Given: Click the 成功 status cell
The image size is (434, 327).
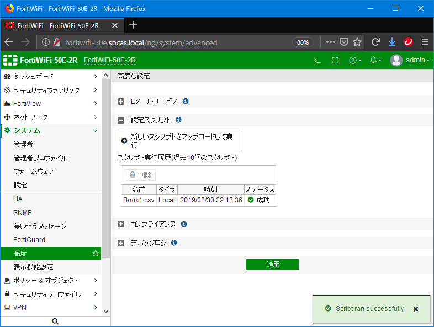Looking at the screenshot, I should pyautogui.click(x=260, y=200).
